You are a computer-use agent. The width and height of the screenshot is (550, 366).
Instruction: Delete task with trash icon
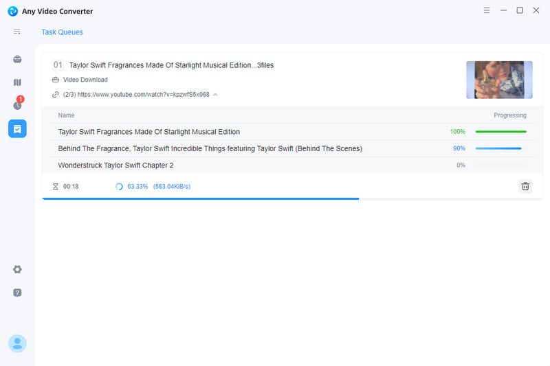click(x=525, y=186)
